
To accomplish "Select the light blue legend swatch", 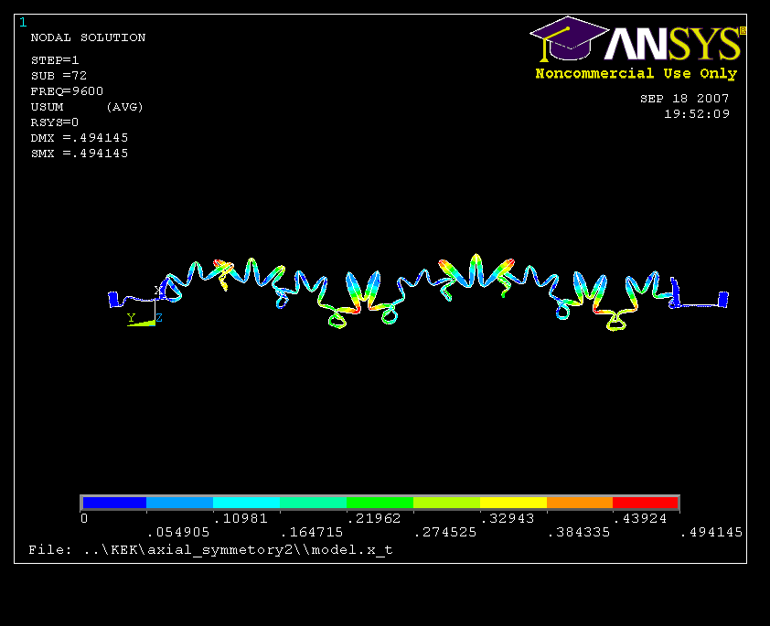I will pyautogui.click(x=180, y=503).
